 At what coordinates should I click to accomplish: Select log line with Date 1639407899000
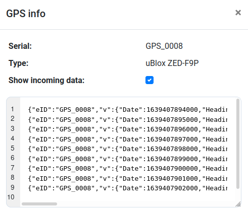pos(127,159)
